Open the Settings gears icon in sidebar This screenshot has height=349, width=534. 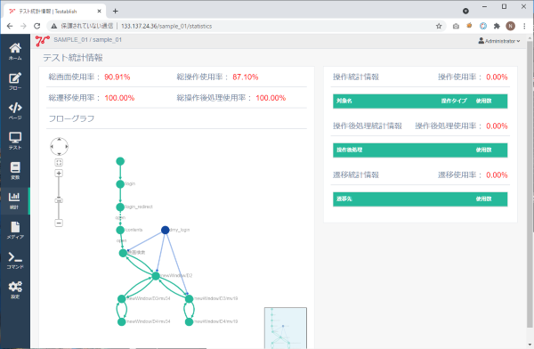coord(15,290)
